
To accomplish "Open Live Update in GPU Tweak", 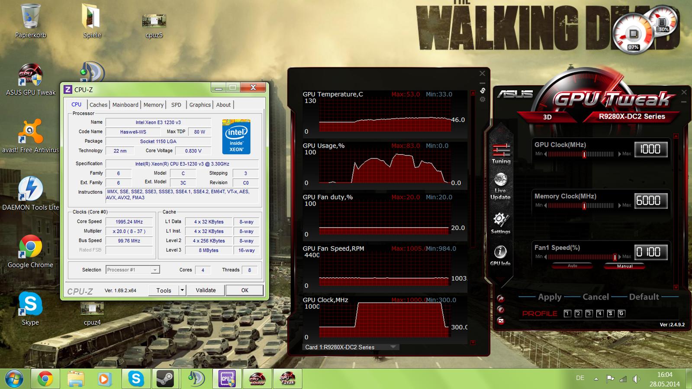I will [x=500, y=186].
